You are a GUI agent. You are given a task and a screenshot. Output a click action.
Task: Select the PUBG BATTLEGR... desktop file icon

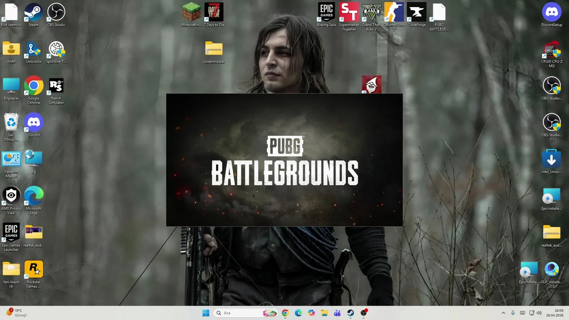tap(439, 17)
